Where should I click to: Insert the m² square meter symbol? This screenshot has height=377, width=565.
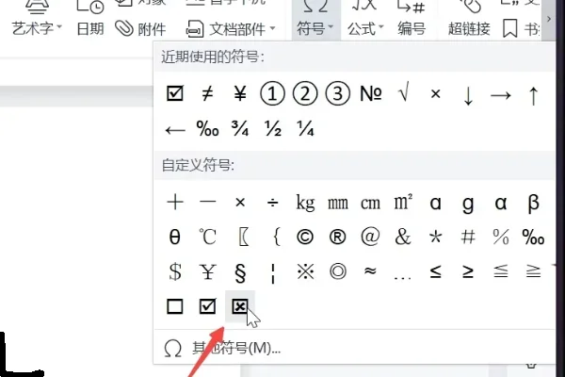point(403,202)
